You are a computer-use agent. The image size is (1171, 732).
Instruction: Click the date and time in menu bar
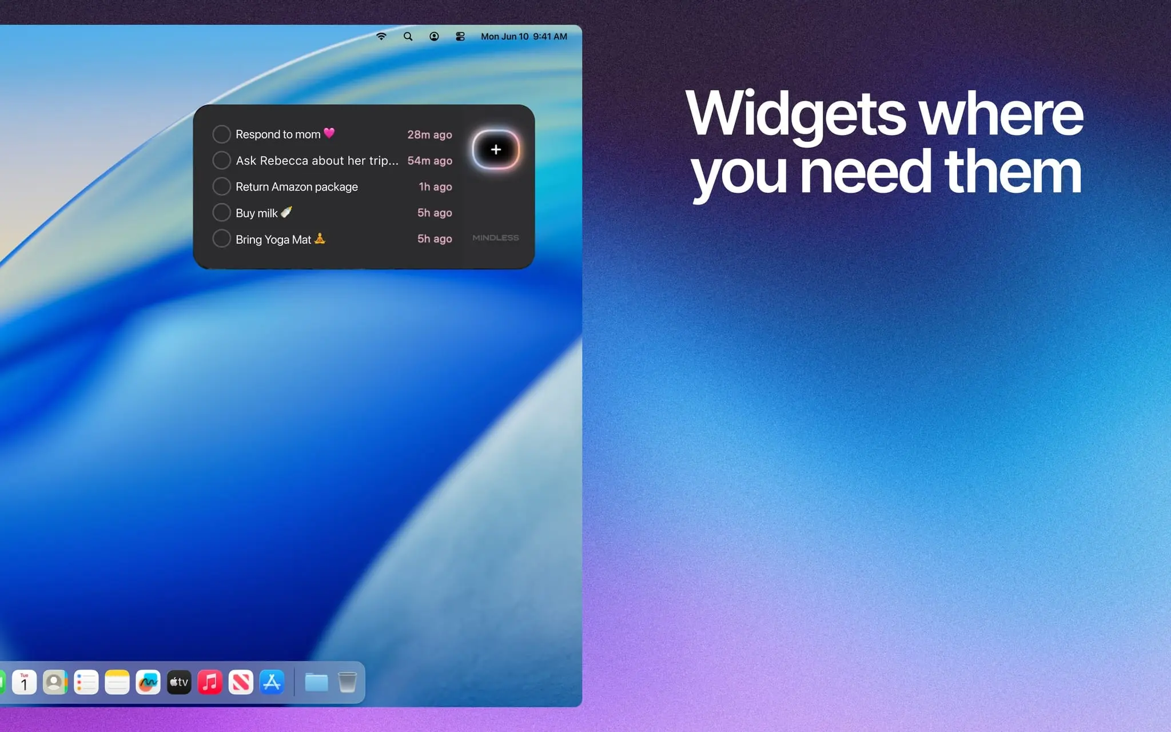pos(524,37)
